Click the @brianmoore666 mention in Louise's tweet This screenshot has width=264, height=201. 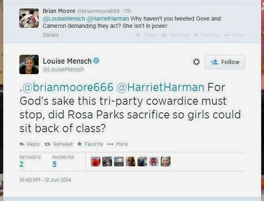pos(66,87)
